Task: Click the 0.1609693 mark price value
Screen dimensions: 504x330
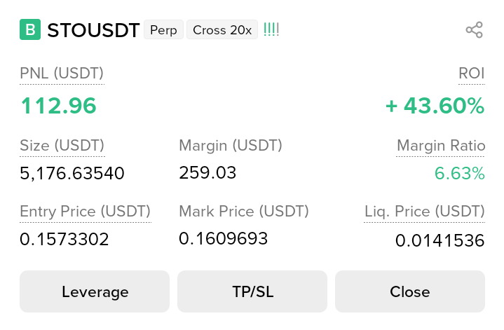Action: (224, 239)
